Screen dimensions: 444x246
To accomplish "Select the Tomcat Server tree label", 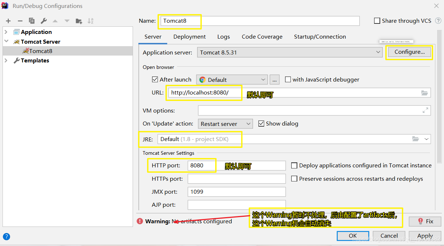I will [x=41, y=41].
